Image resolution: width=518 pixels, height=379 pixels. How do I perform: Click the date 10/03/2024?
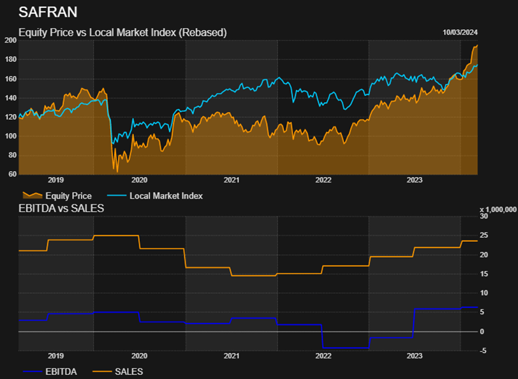click(x=460, y=33)
